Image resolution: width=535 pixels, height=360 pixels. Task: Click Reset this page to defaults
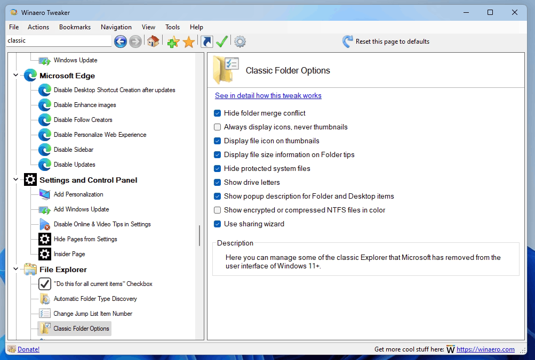[393, 42]
